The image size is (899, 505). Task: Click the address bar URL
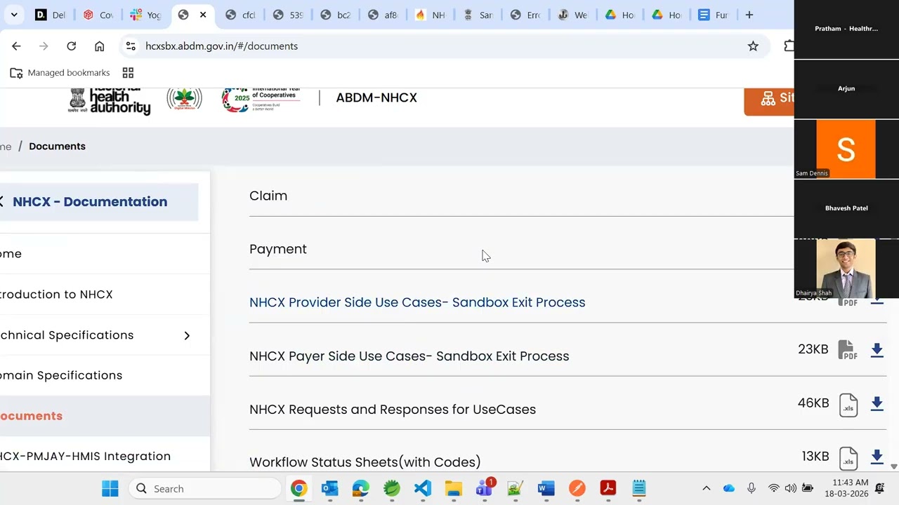[221, 46]
